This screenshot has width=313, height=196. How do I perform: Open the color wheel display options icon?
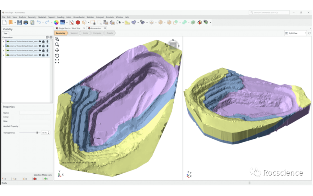point(56,22)
